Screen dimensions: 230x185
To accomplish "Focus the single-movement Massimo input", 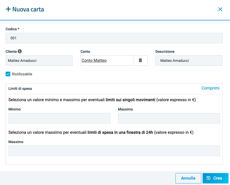I will point(169,118).
